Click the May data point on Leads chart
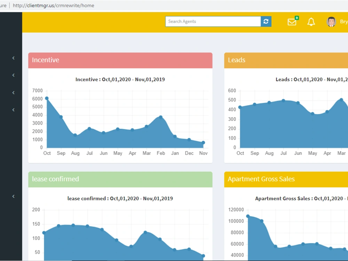 313,114
